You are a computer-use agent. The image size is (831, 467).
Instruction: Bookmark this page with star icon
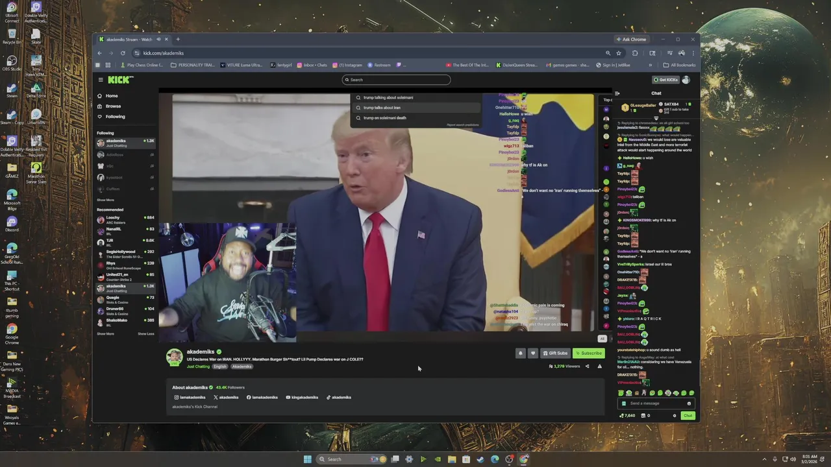coord(619,53)
